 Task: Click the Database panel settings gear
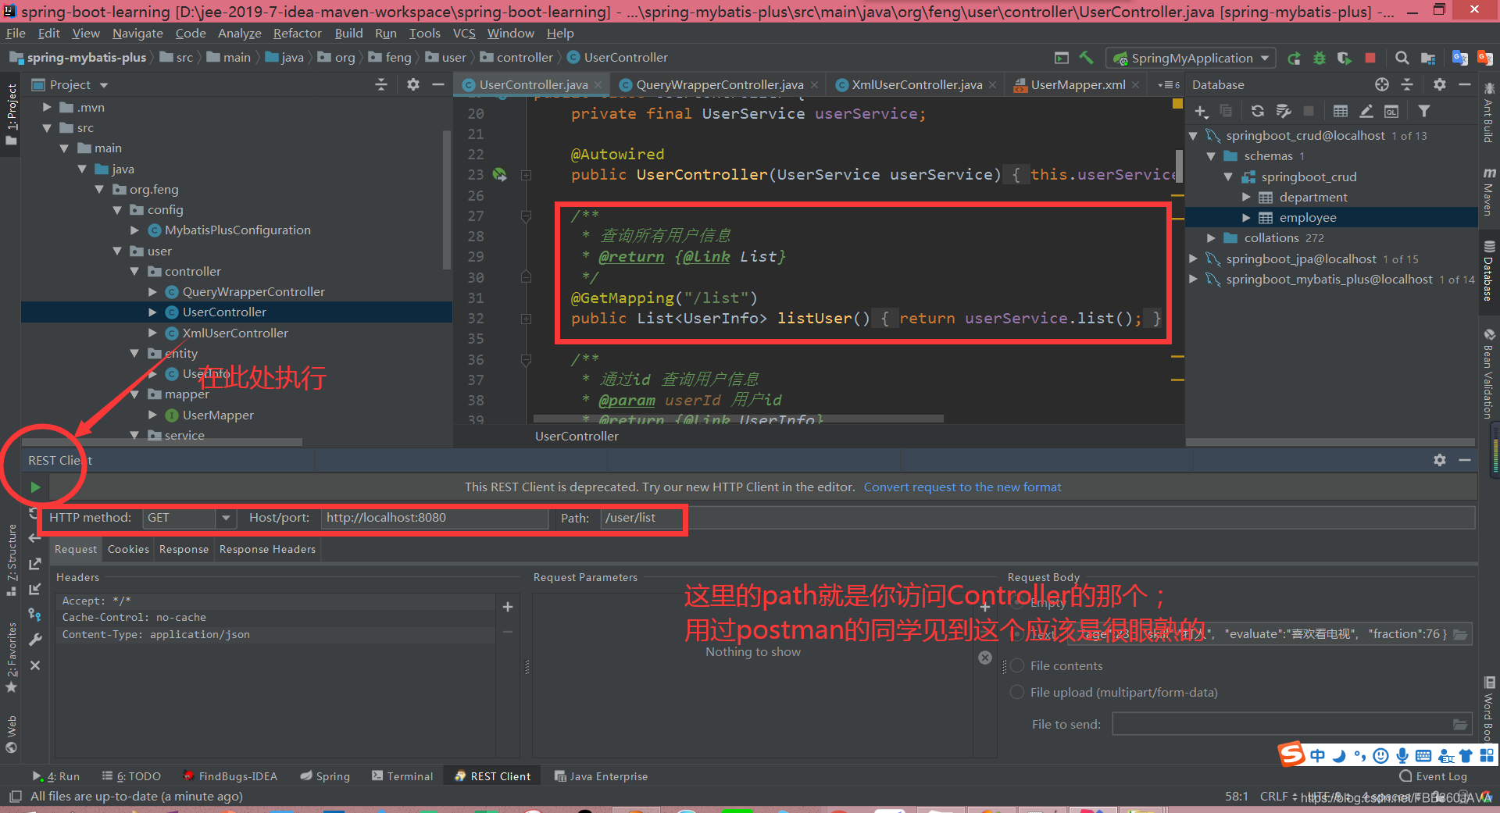(1440, 84)
